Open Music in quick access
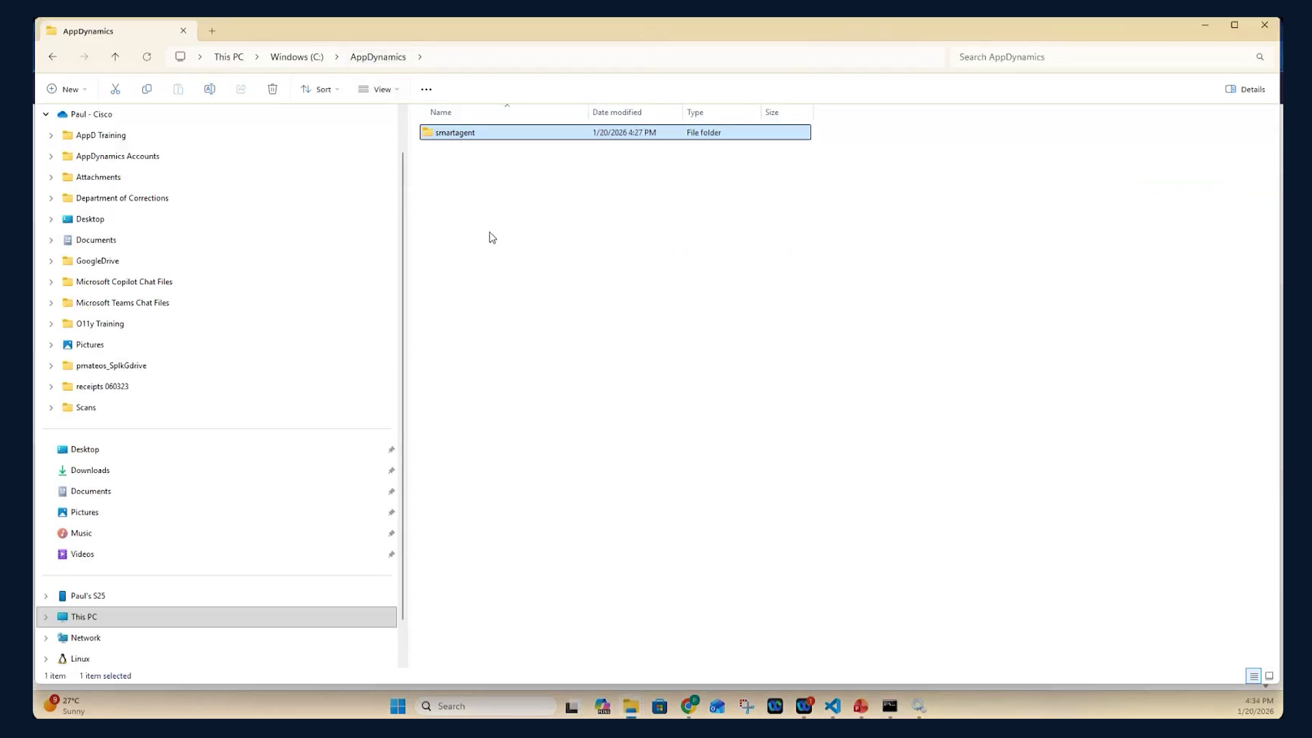1312x738 pixels. pyautogui.click(x=81, y=533)
